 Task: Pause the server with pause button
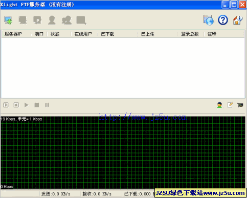coord(47,105)
